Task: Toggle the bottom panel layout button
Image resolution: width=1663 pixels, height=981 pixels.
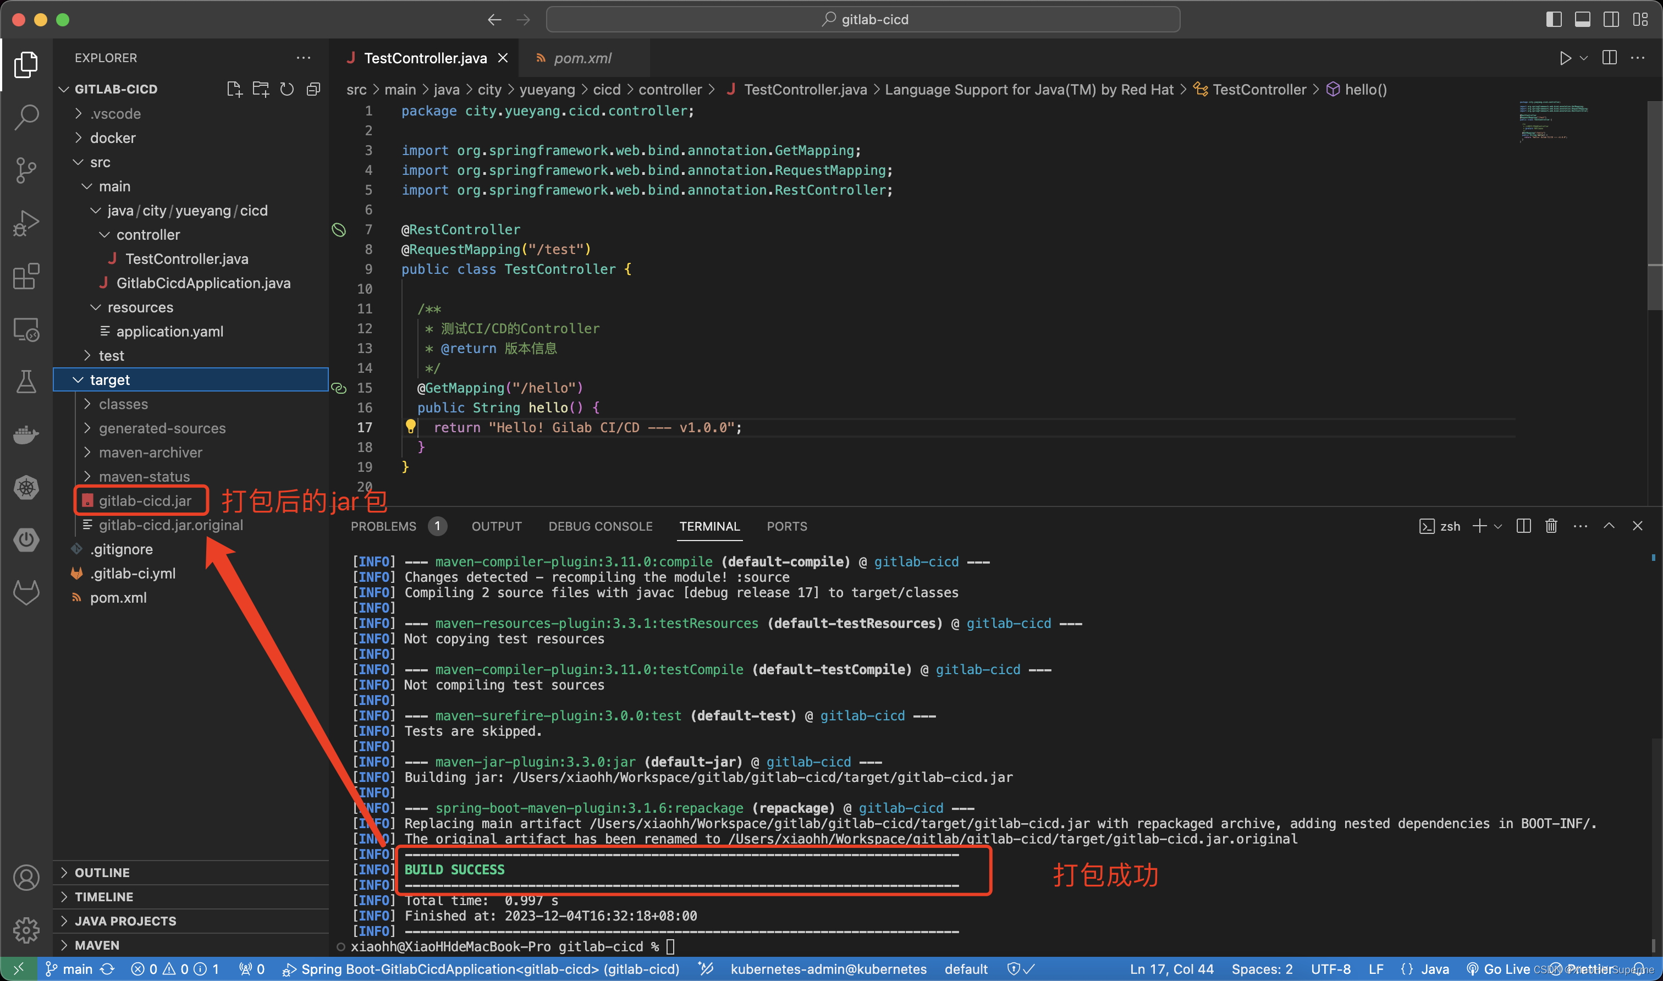Action: tap(1582, 19)
